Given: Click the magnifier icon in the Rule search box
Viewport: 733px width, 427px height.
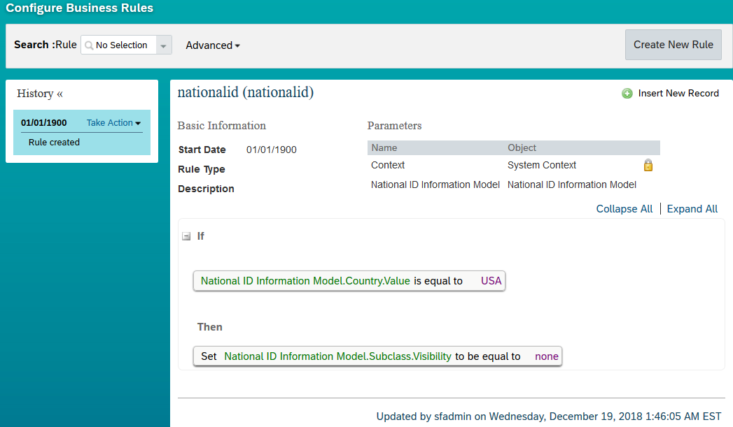Looking at the screenshot, I should (89, 45).
